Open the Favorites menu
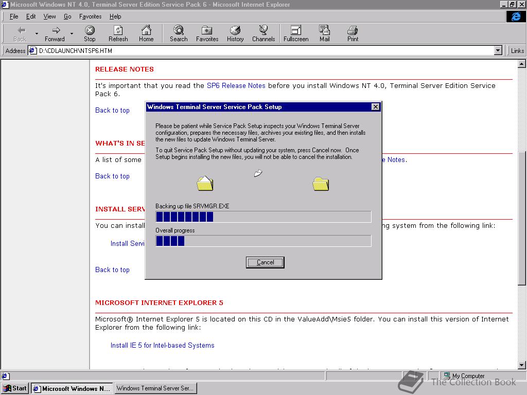This screenshot has width=527, height=395. pos(91,16)
